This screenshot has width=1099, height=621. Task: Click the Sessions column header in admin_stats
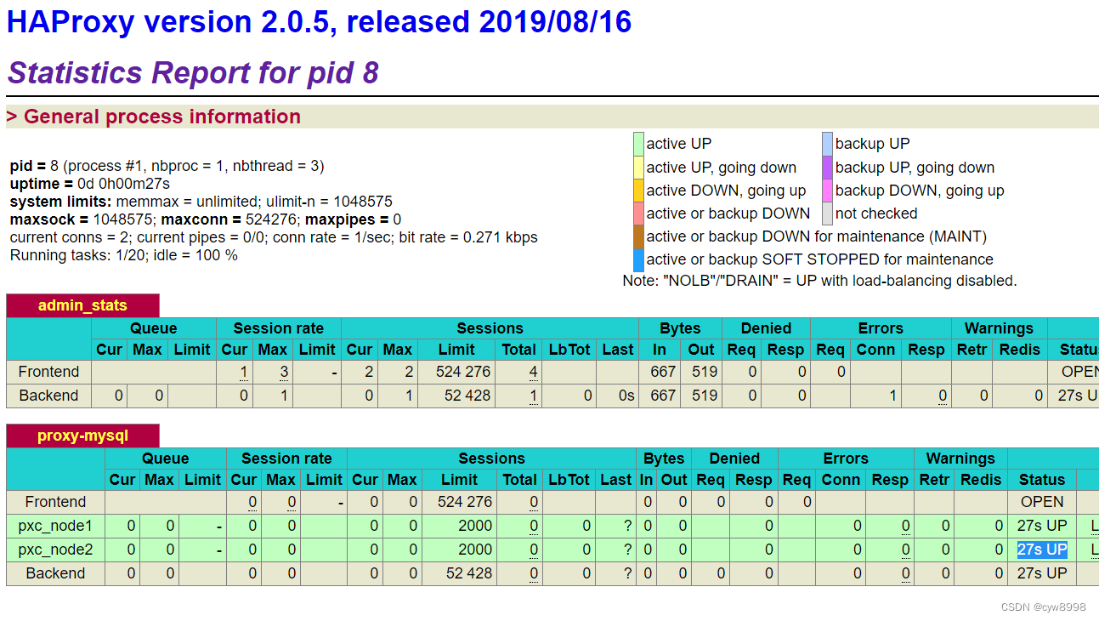tap(490, 328)
